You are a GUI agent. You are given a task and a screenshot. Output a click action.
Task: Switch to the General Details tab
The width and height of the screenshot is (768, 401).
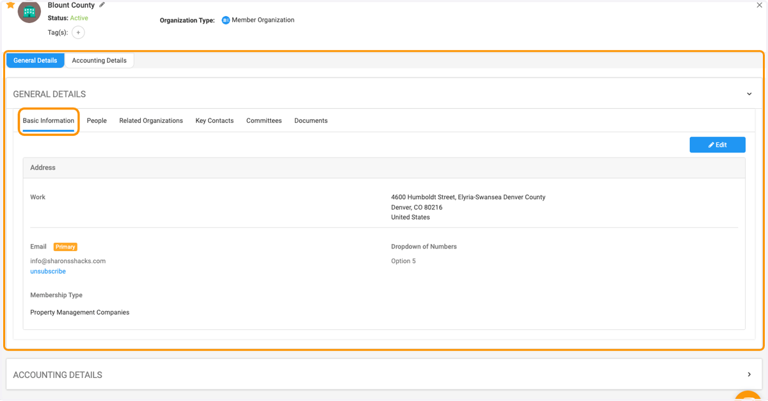pos(35,60)
